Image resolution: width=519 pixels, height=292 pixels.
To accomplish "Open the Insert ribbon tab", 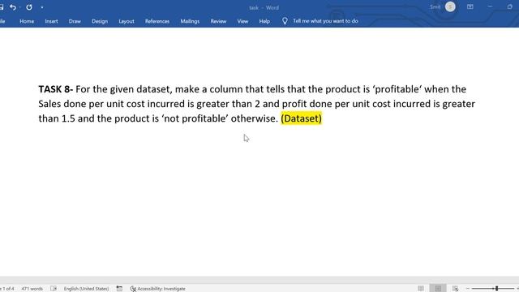I will [x=51, y=21].
